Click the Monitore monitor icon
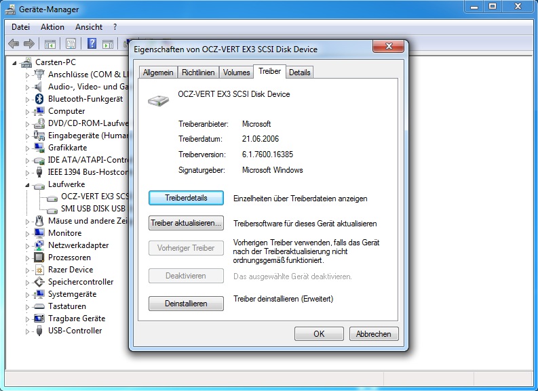The height and width of the screenshot is (391, 538). (39, 233)
